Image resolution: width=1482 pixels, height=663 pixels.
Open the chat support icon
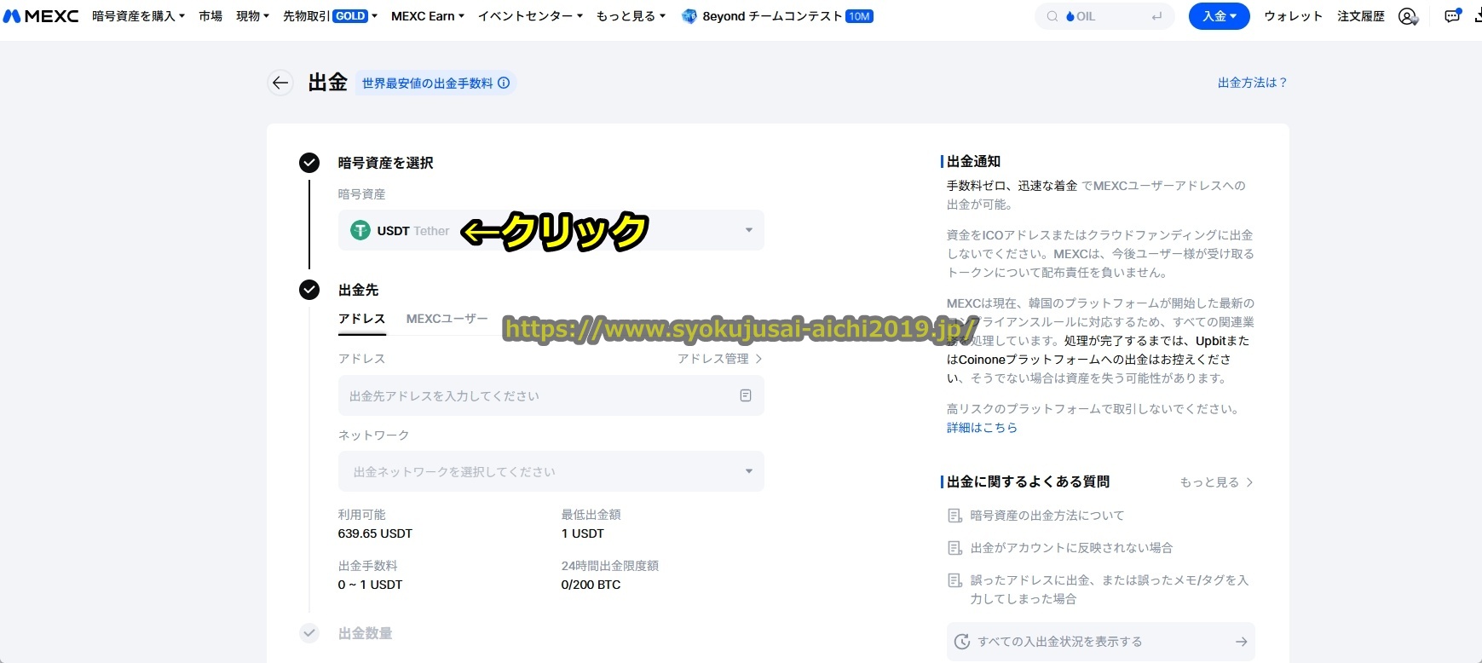pyautogui.click(x=1452, y=16)
